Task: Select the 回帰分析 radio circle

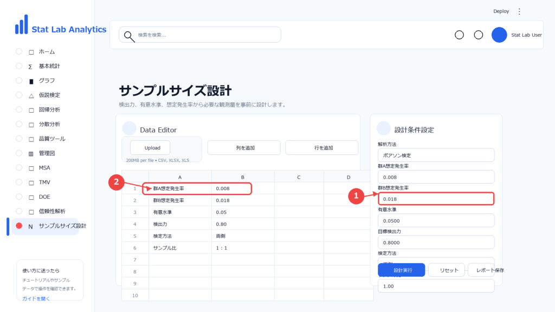Action: point(19,109)
